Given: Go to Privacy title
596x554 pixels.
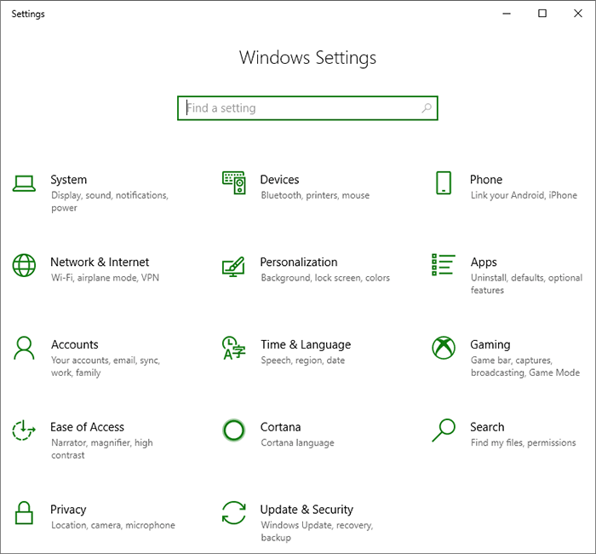Looking at the screenshot, I should coord(68,510).
